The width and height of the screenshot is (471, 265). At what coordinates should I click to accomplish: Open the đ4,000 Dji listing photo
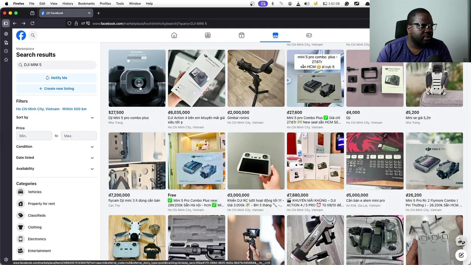375,78
